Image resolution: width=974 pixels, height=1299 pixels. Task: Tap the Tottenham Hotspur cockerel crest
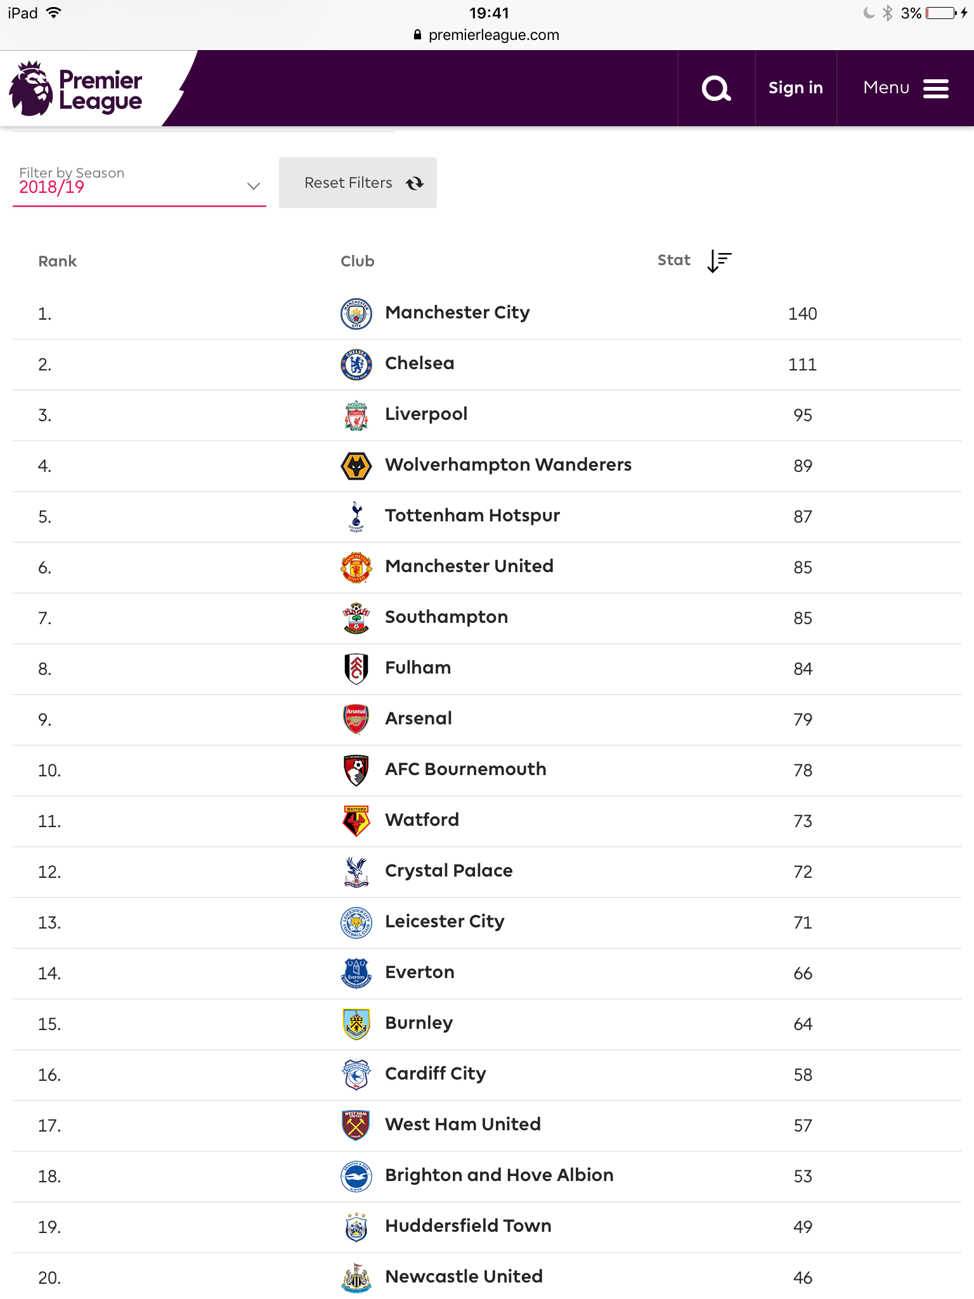tap(356, 516)
